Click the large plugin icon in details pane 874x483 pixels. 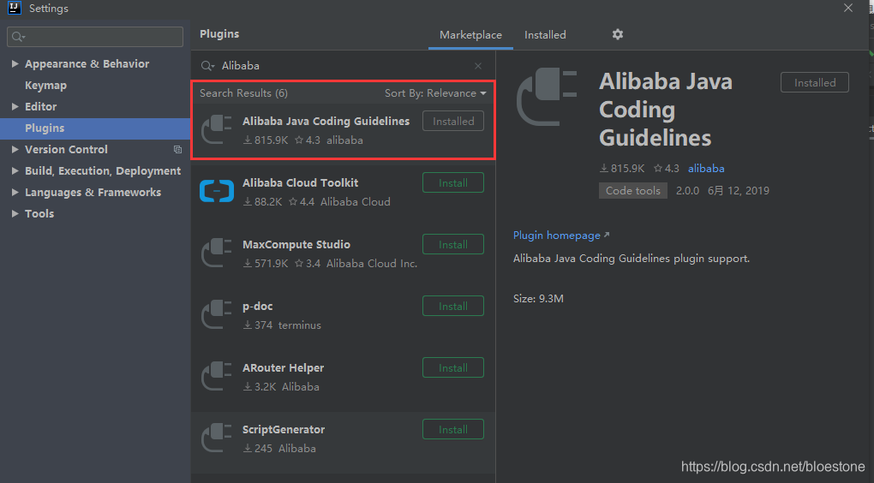point(547,97)
